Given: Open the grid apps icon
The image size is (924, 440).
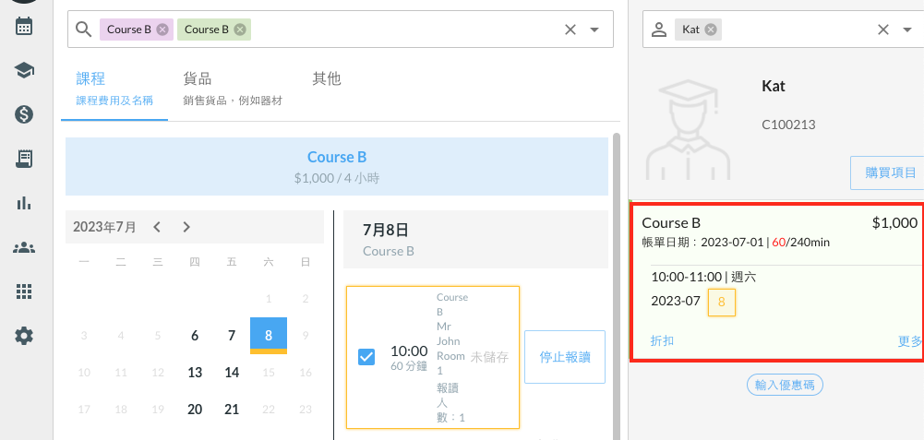Looking at the screenshot, I should click(25, 291).
